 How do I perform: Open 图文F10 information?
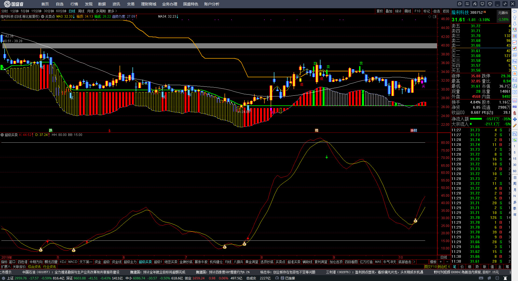pyautogui.click(x=430, y=267)
